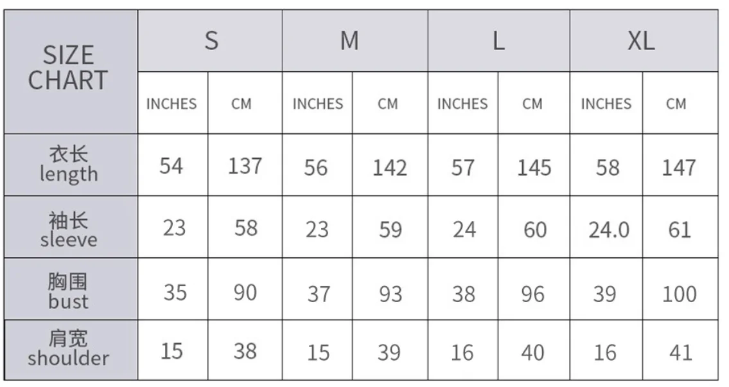Click the L size column header
729x387 pixels.
tap(498, 41)
